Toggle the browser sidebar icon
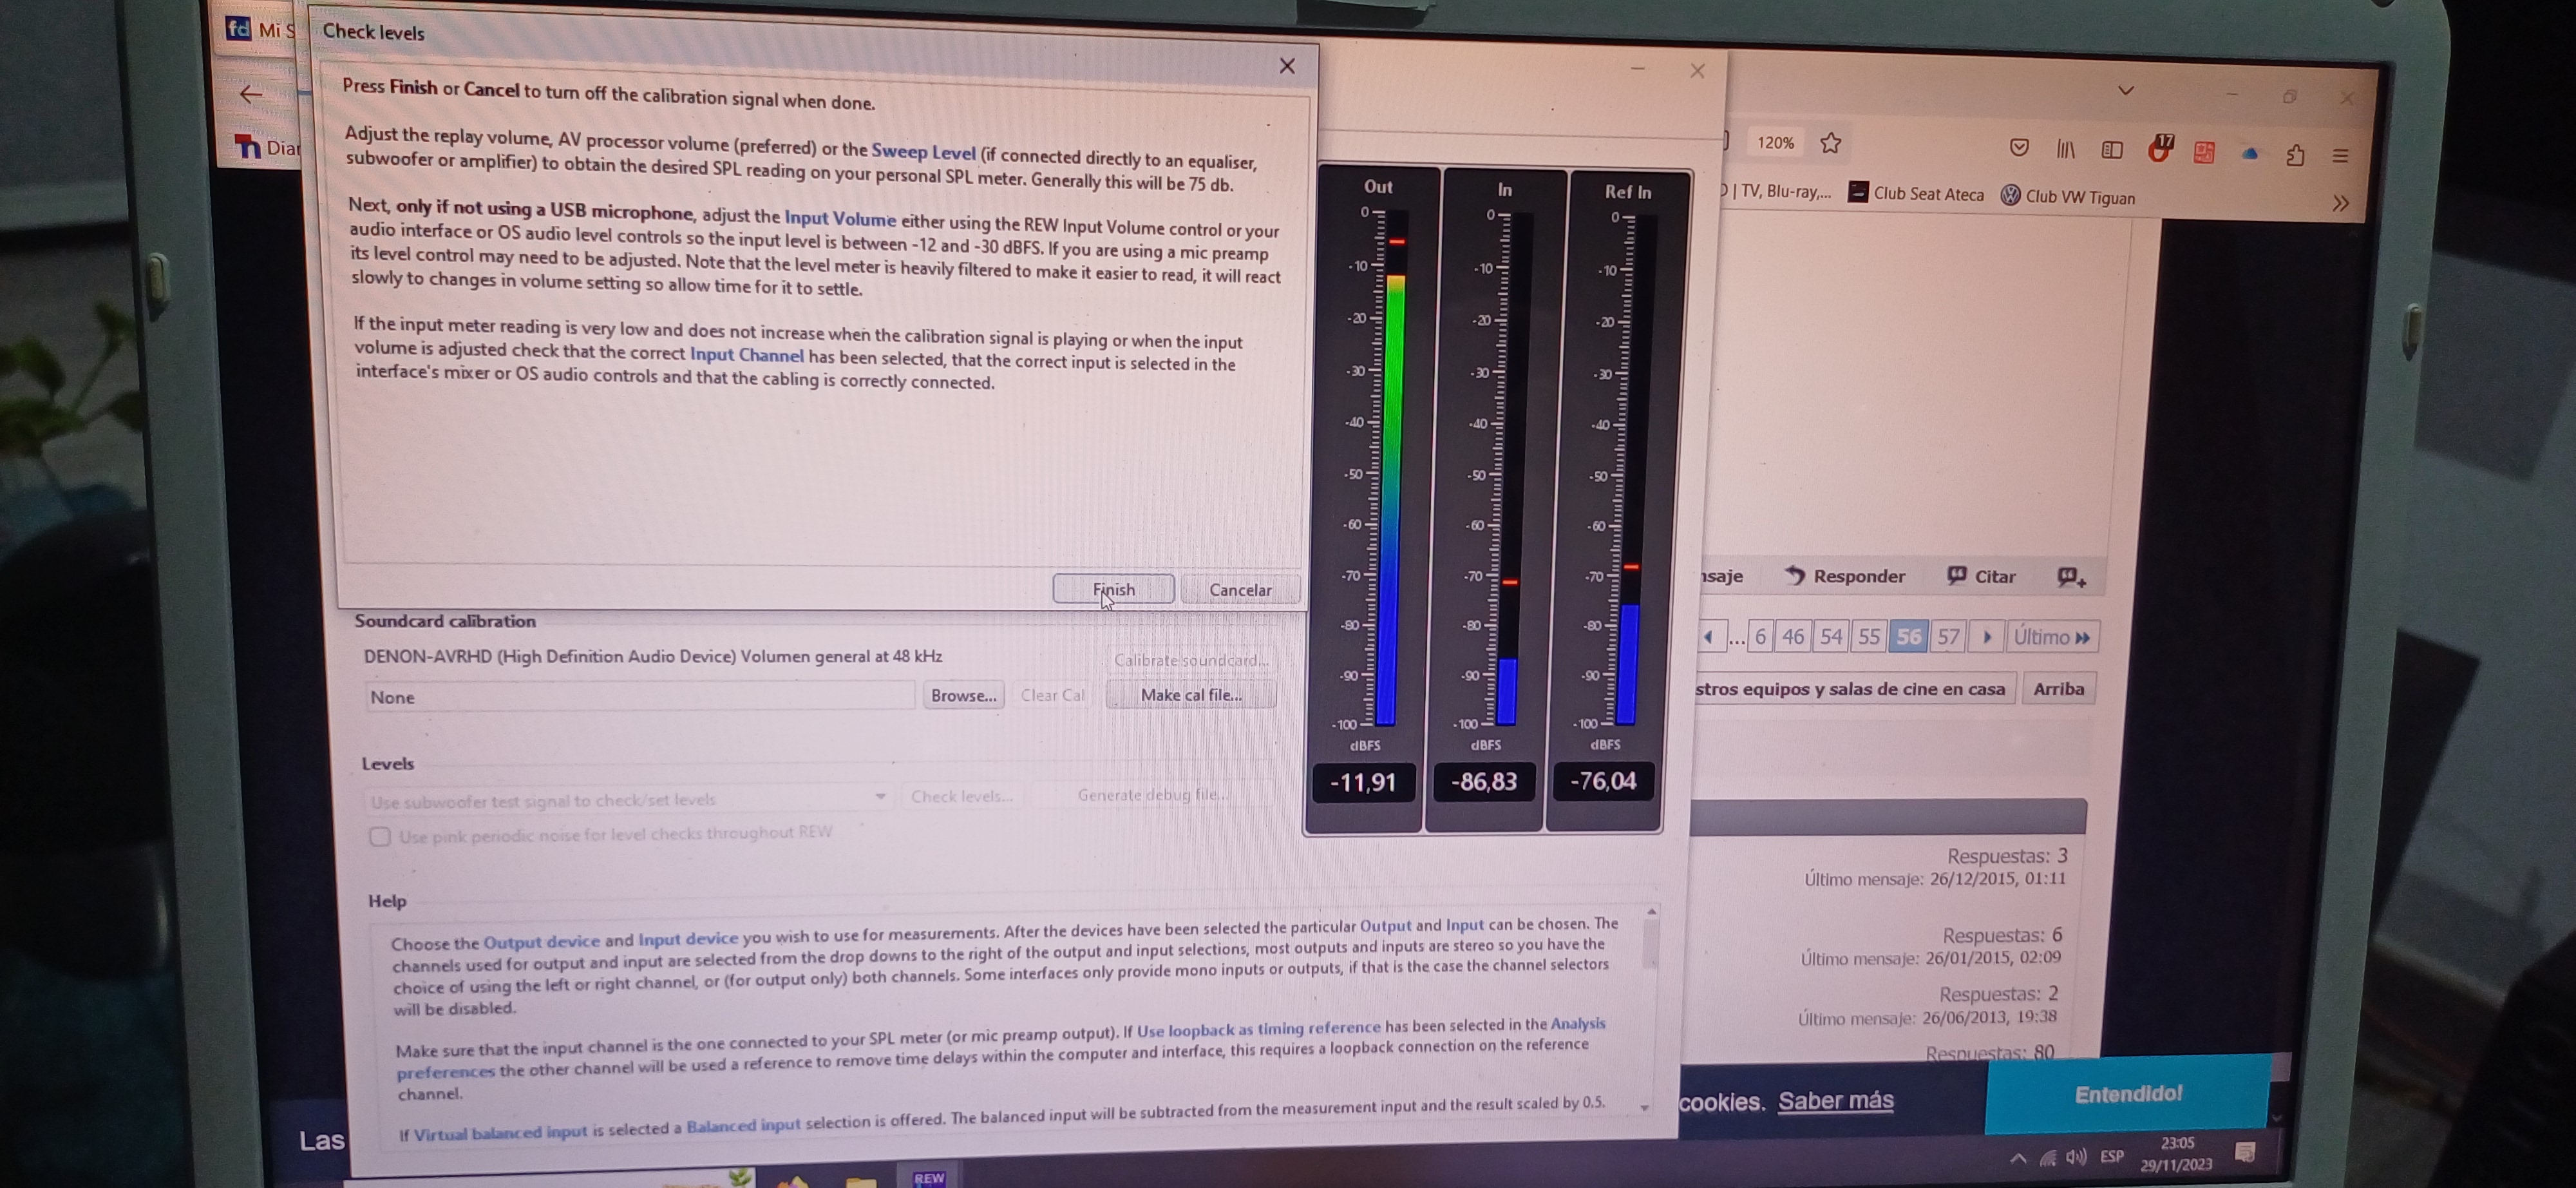The image size is (2576, 1188). pos(2112,150)
